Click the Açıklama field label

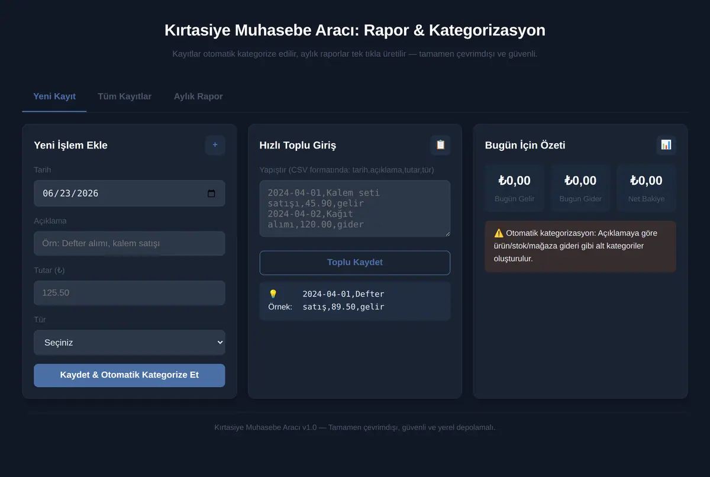pos(50,221)
